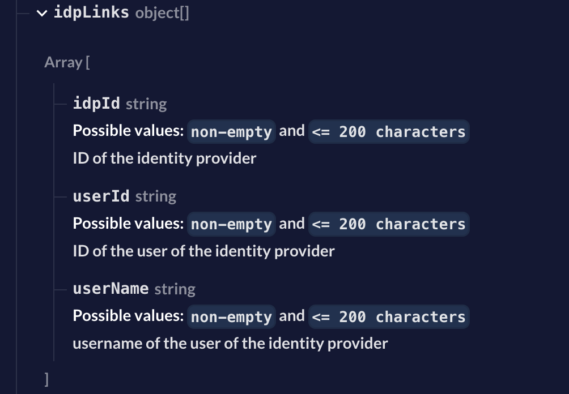569x394 pixels.
Task: Click the closing array bracket
Action: (46, 379)
